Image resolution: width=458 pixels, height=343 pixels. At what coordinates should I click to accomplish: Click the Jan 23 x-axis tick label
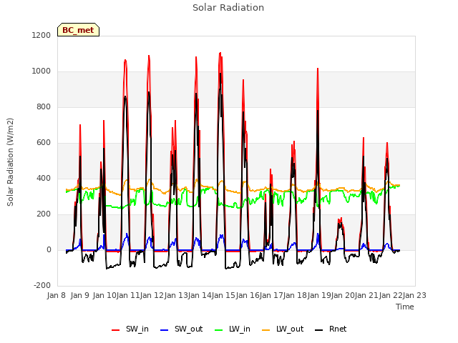(x=414, y=295)
